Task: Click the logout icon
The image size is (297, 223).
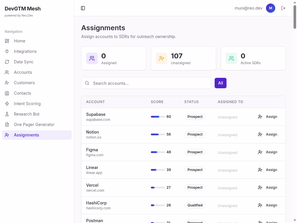Action: (283, 8)
